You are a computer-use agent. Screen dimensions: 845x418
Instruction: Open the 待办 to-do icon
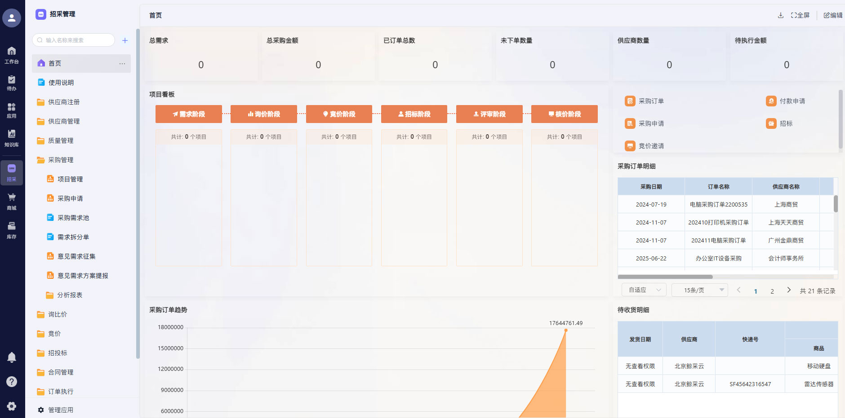pos(12,83)
